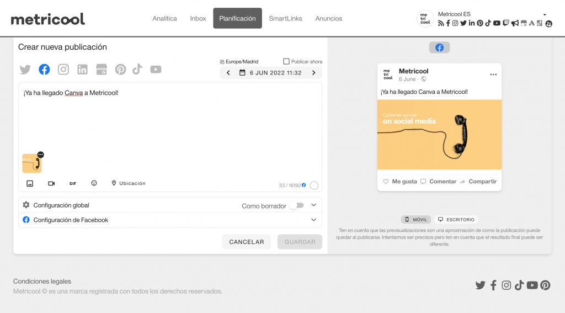Screen dimensions: 565x313
Task: Open the Inbox tab
Action: pos(198,18)
